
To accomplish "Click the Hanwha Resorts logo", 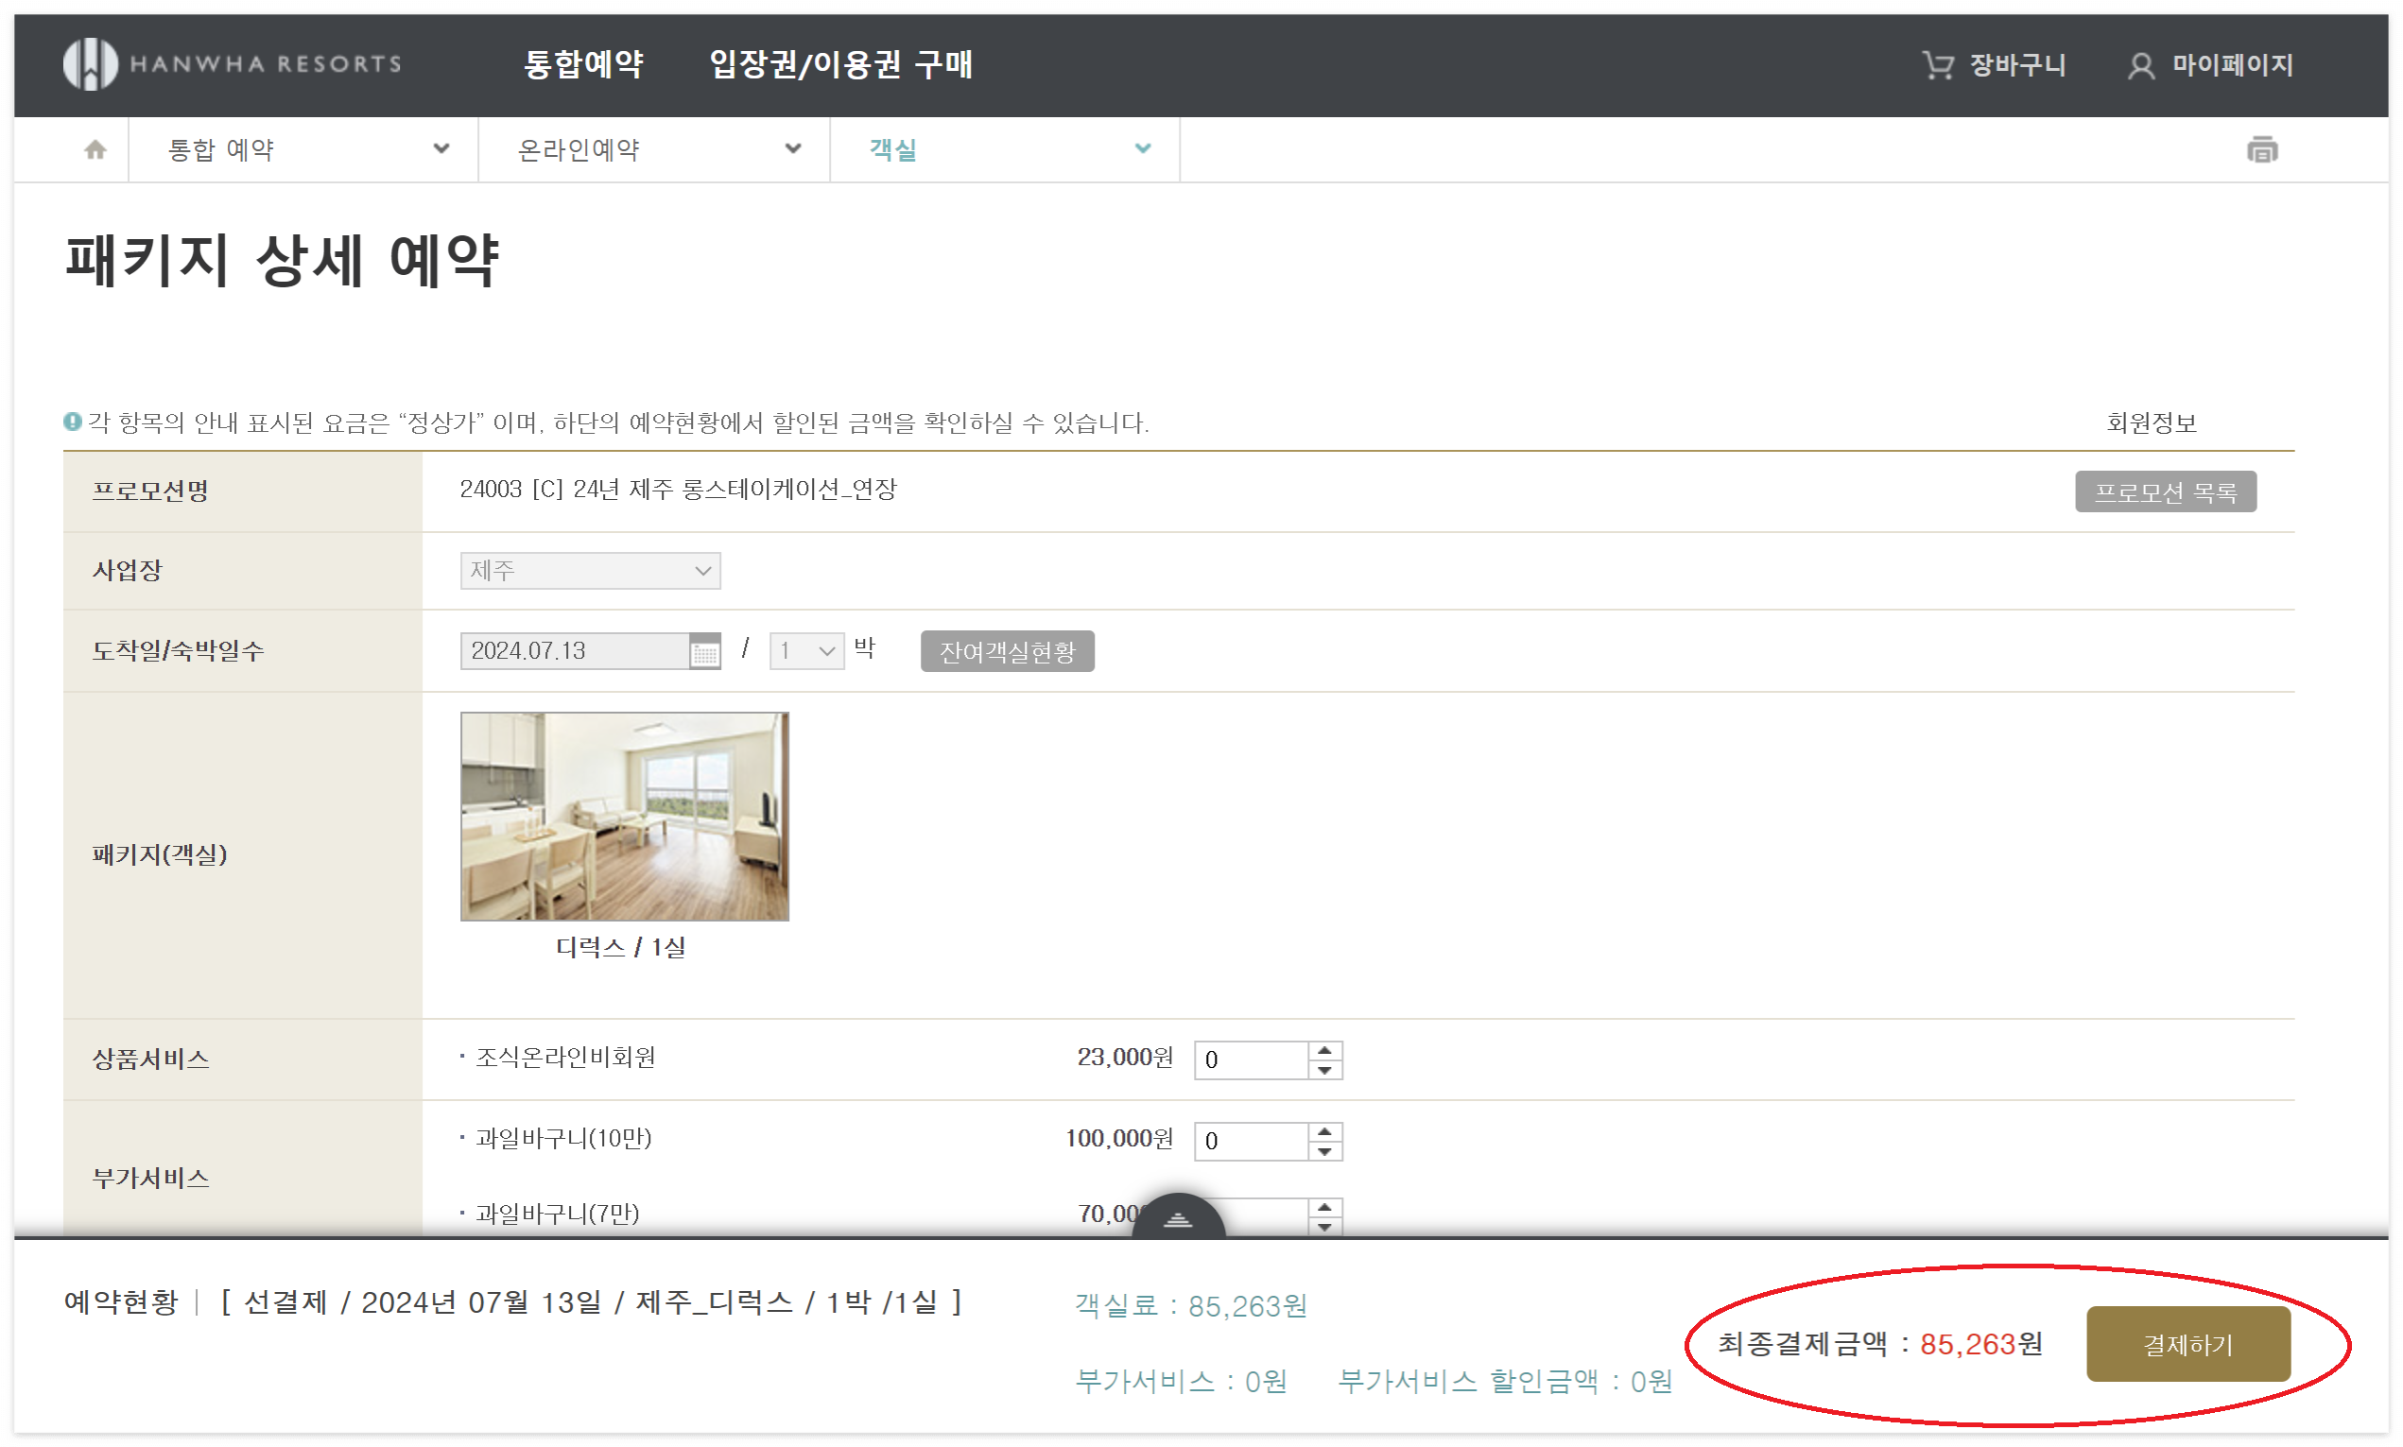I will pyautogui.click(x=233, y=64).
